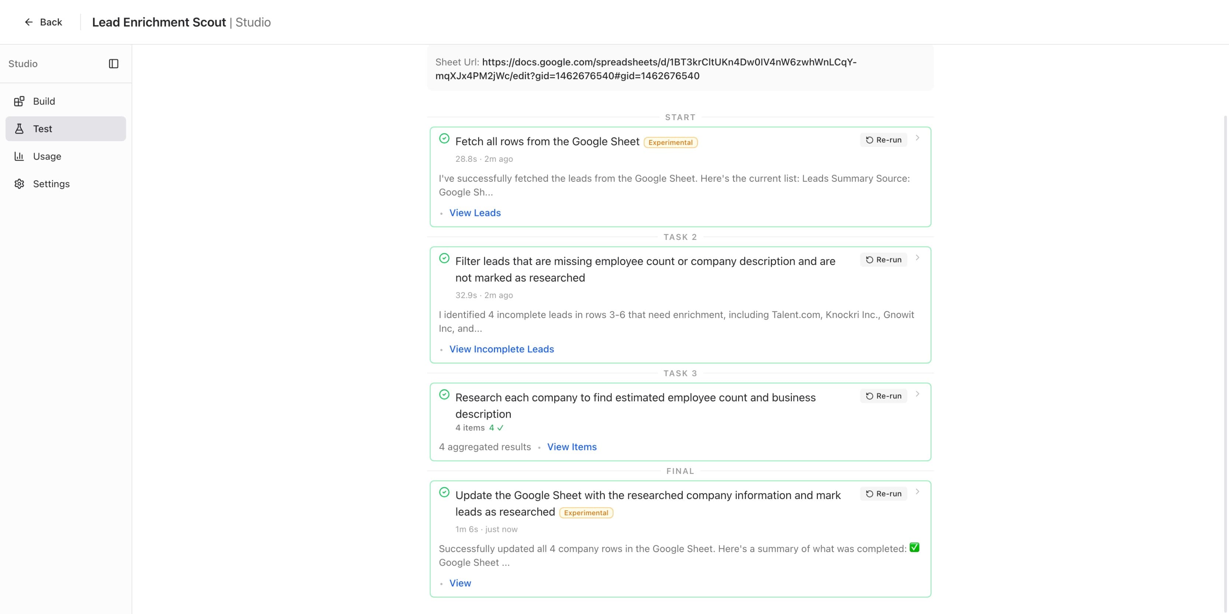Expand the Filter leads task details
The width and height of the screenshot is (1229, 614).
[918, 258]
